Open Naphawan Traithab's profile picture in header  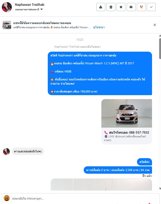pos(7,7)
